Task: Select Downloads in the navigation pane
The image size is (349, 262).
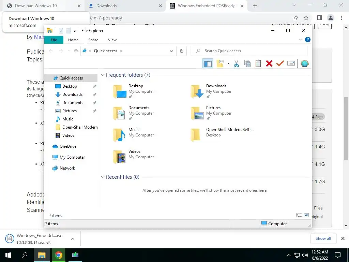Action: 72,94
